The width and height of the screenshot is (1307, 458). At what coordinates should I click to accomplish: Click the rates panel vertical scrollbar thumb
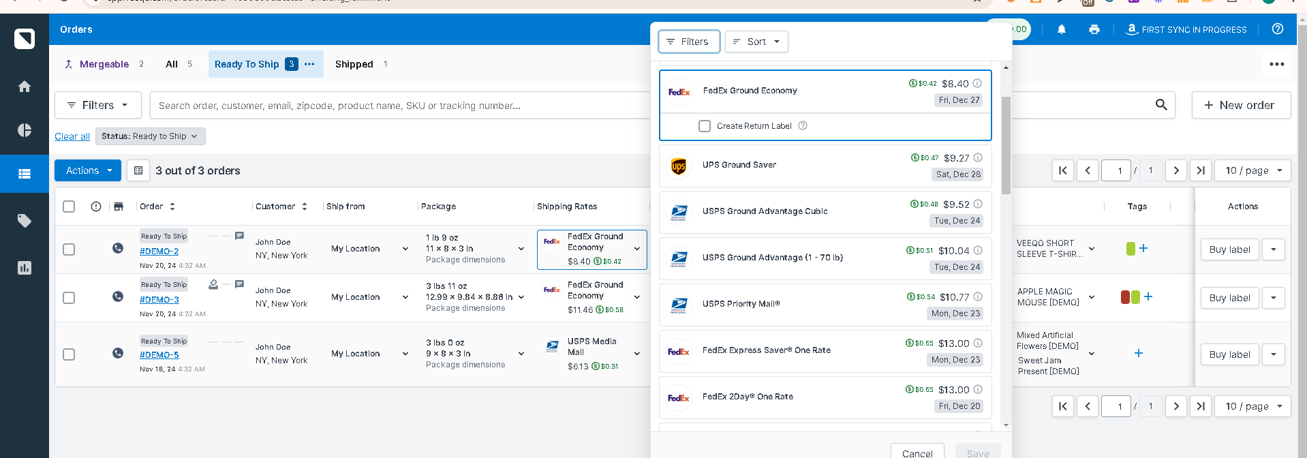pos(1006,144)
